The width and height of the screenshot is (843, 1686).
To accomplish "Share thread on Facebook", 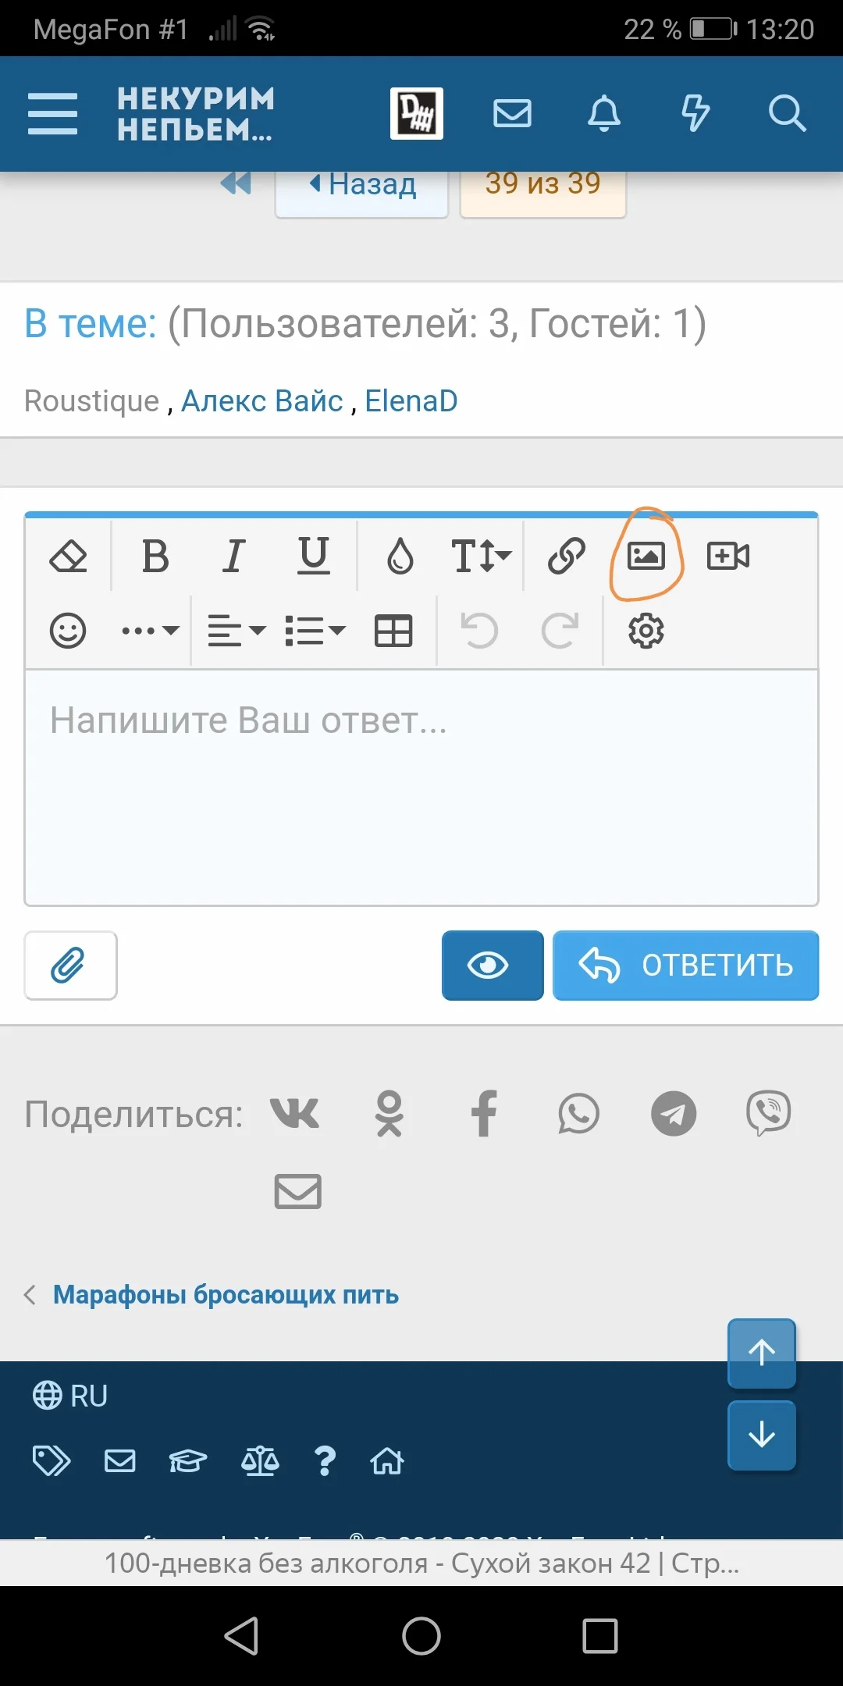I will 484,1114.
